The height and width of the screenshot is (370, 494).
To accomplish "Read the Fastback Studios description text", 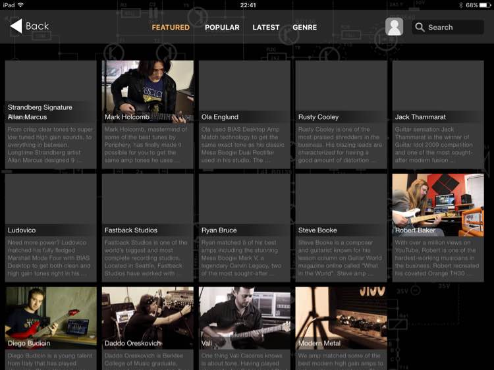I will coord(146,258).
